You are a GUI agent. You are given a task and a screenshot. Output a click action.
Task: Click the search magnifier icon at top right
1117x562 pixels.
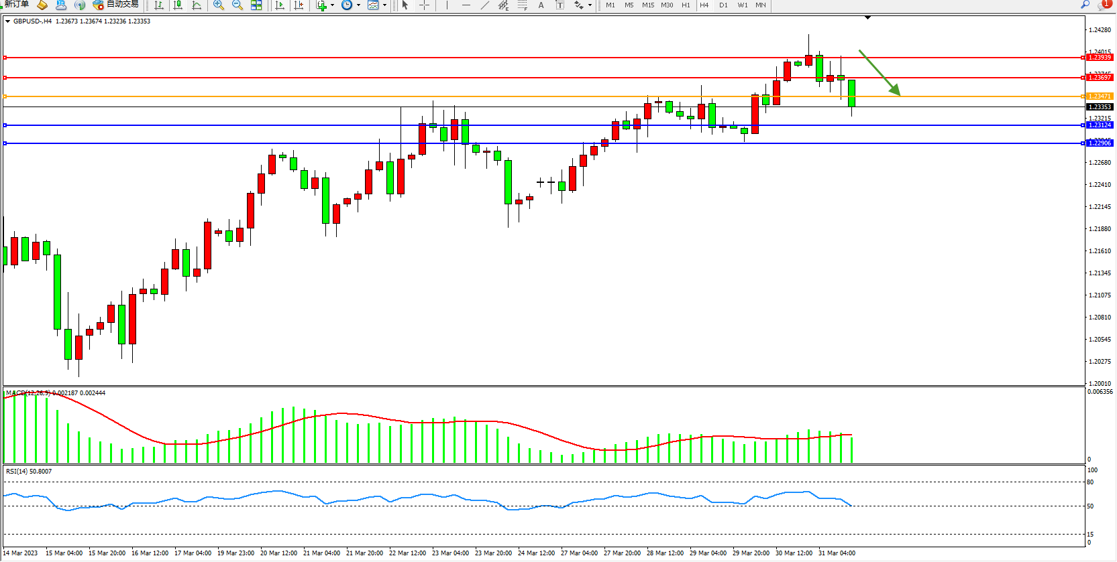pos(1085,5)
